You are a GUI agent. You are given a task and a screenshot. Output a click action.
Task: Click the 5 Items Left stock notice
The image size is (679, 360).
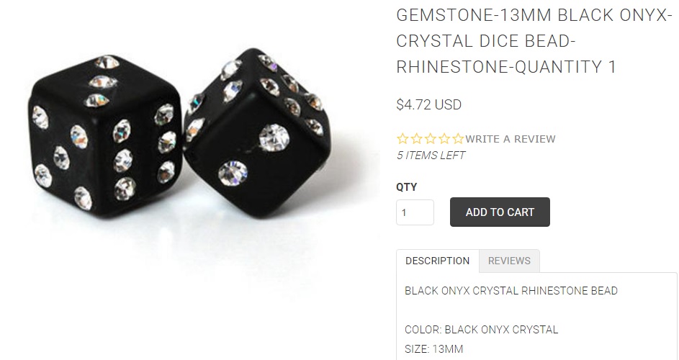click(x=431, y=156)
